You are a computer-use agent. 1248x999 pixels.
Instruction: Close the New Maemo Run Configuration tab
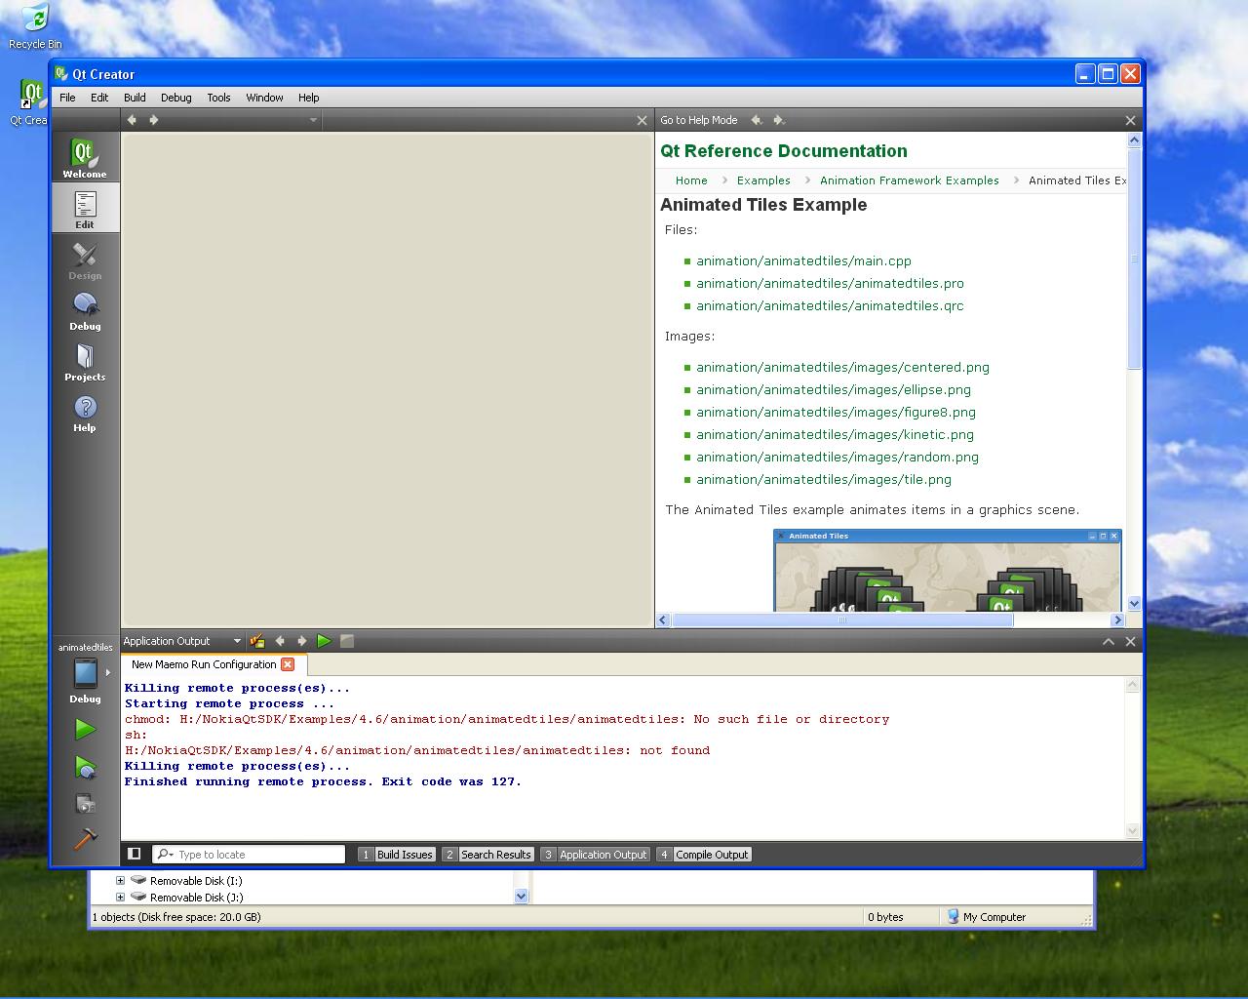click(288, 663)
